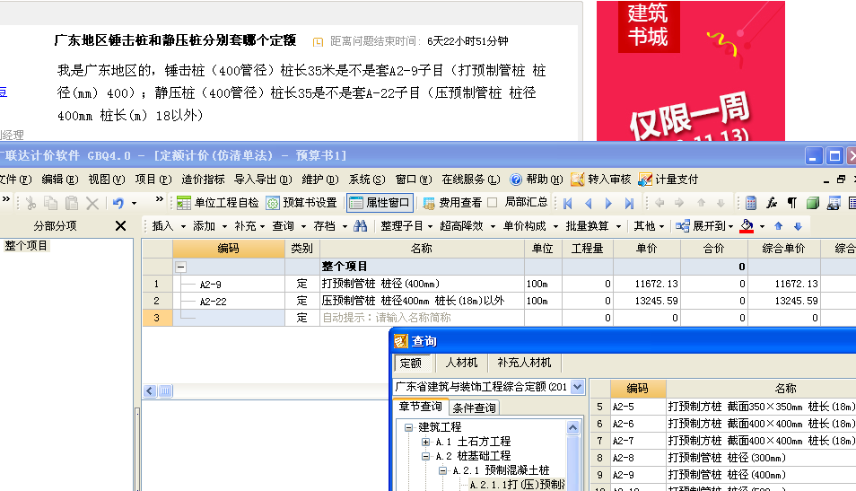This screenshot has height=491, width=856.
Task: Click the grey right arrow demote icon
Action: pos(679,203)
